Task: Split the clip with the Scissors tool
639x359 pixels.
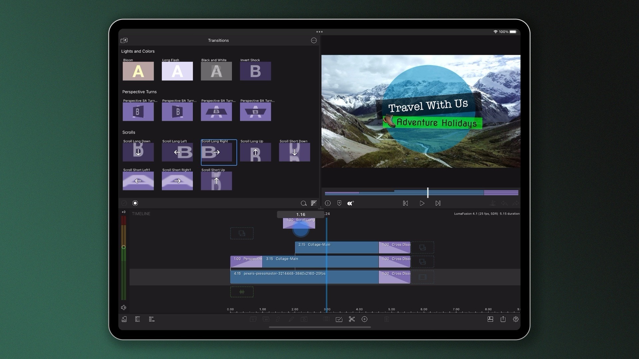Action: (351, 319)
